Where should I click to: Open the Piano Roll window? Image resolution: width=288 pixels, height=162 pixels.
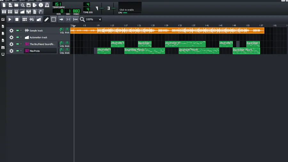point(16,12)
